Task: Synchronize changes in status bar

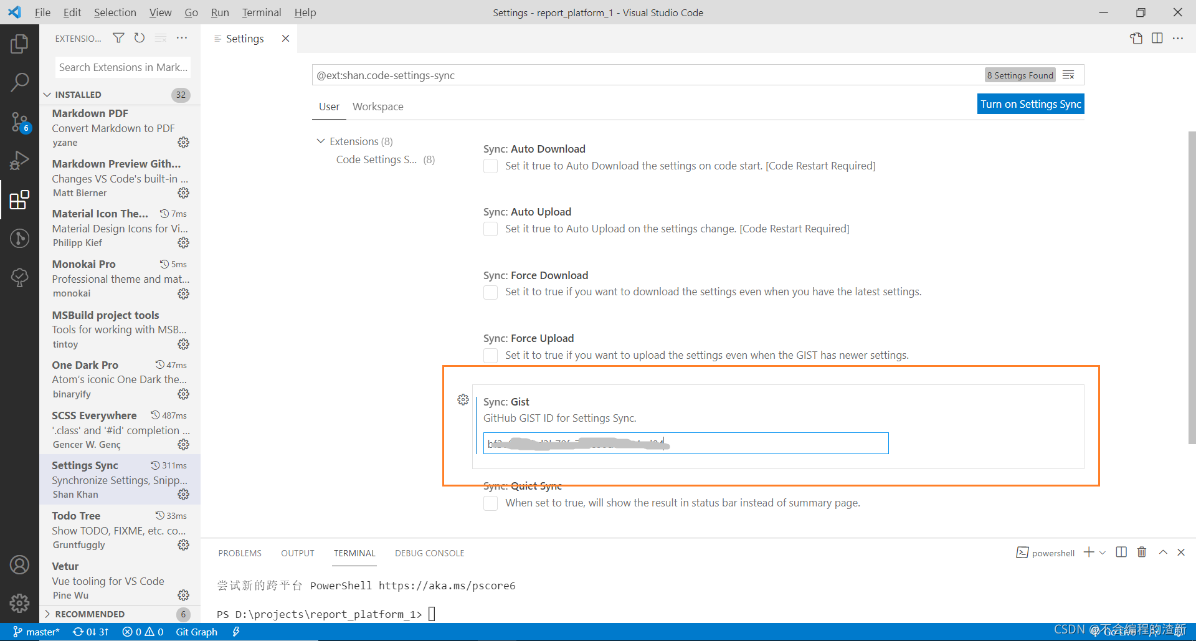Action: [91, 632]
